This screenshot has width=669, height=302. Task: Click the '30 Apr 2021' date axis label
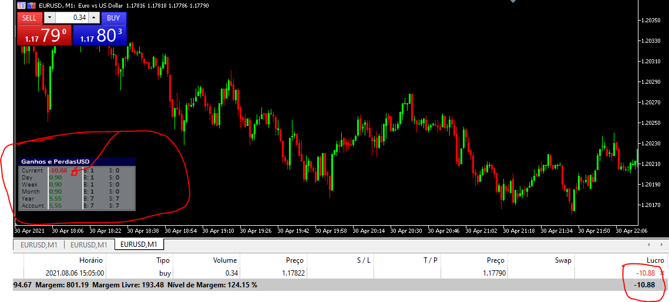click(29, 230)
